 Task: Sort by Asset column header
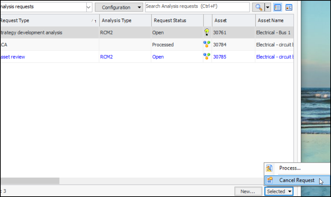234,20
